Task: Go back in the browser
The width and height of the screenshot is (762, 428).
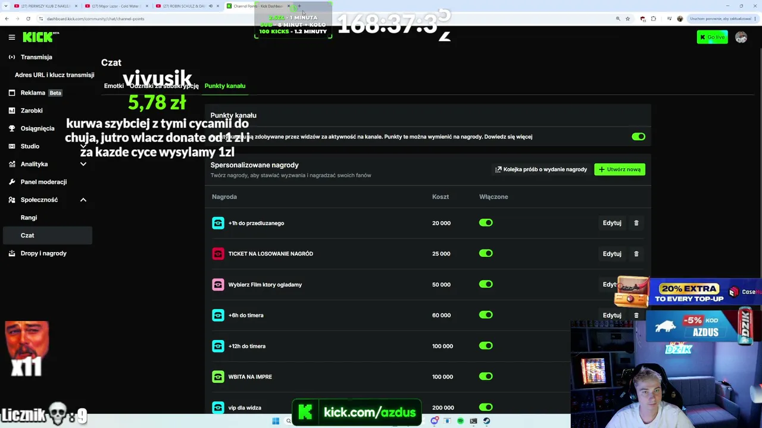Action: (x=7, y=18)
